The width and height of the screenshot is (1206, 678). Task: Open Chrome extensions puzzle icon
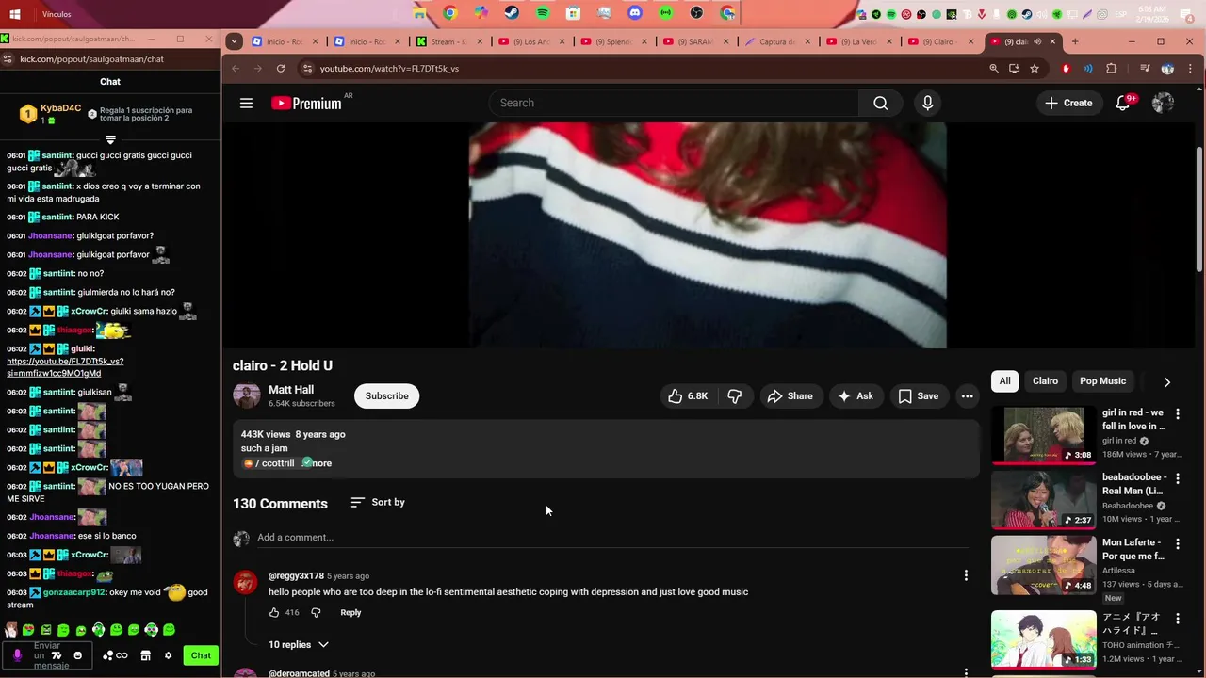coord(1112,69)
